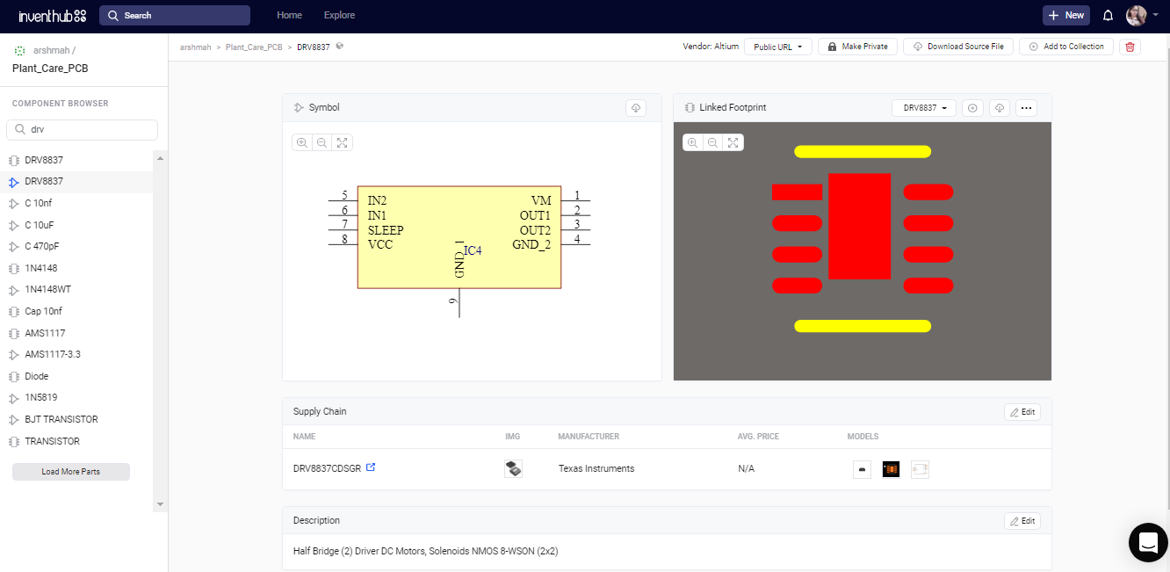Click the green organization icon beside arshmah
The height and width of the screenshot is (572, 1170).
[20, 51]
